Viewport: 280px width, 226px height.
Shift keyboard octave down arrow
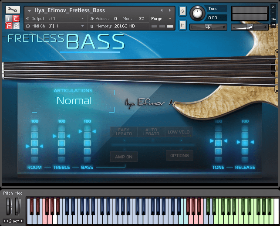pos(4,221)
